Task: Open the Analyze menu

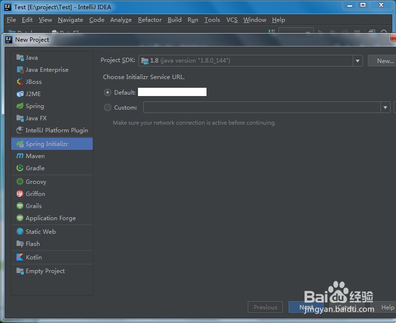Action: [x=121, y=20]
